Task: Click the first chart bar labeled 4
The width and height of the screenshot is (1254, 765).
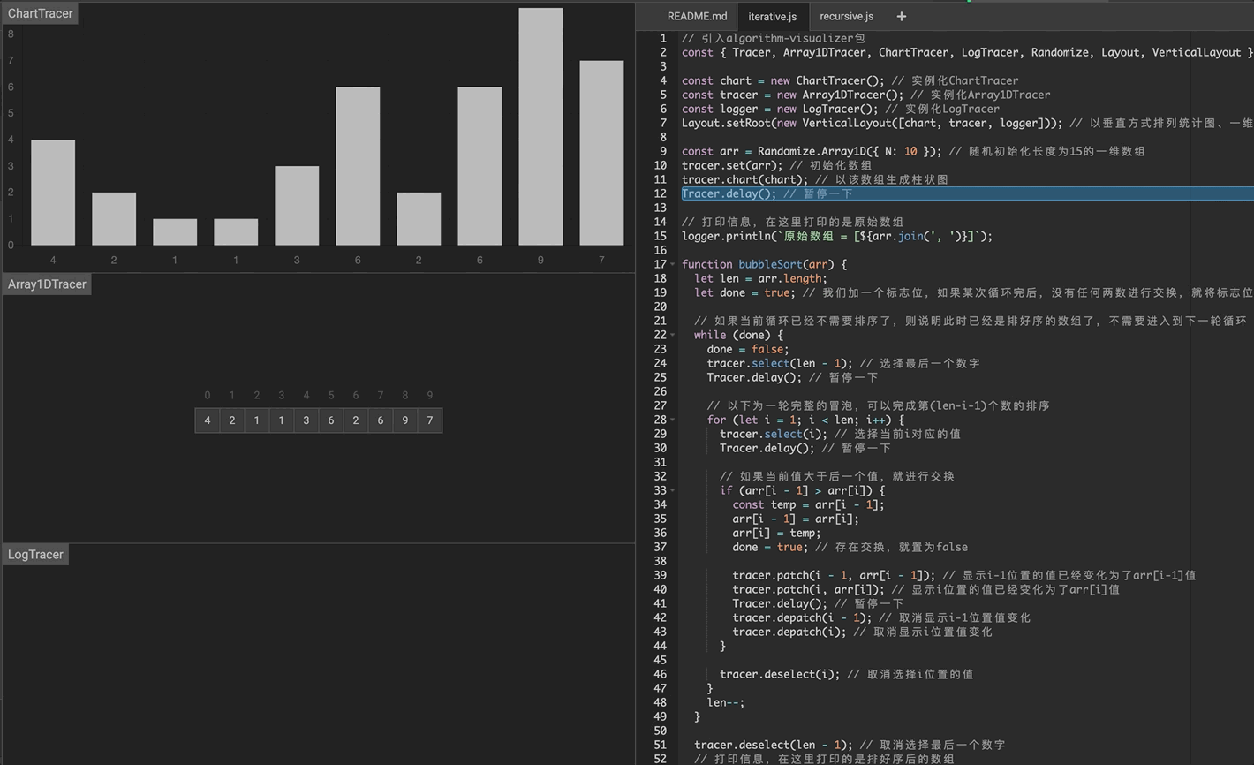Action: pyautogui.click(x=53, y=192)
